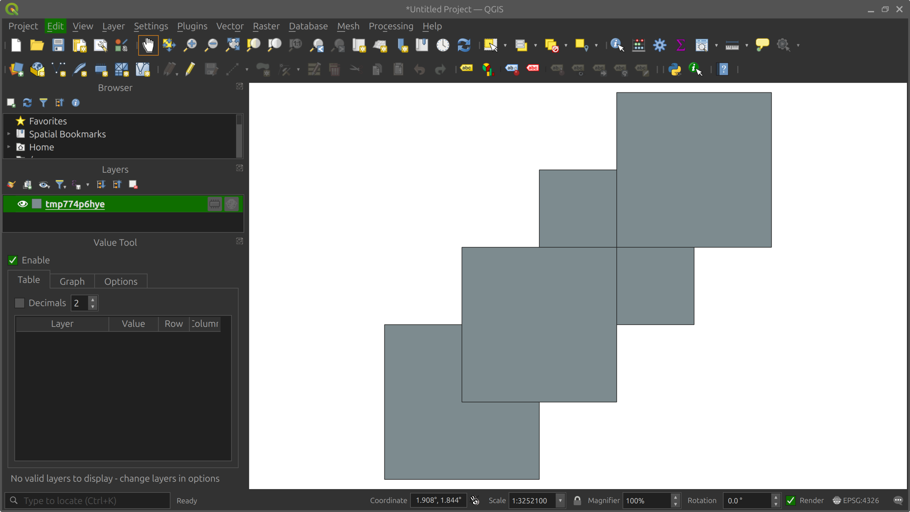This screenshot has width=910, height=512.
Task: Open the Vector menu
Action: (x=230, y=26)
